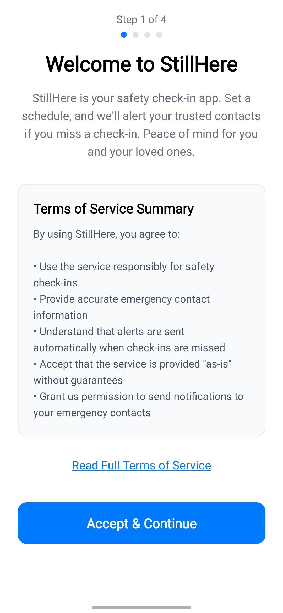Tap the first blue progress dot
The width and height of the screenshot is (283, 613).
coord(124,35)
